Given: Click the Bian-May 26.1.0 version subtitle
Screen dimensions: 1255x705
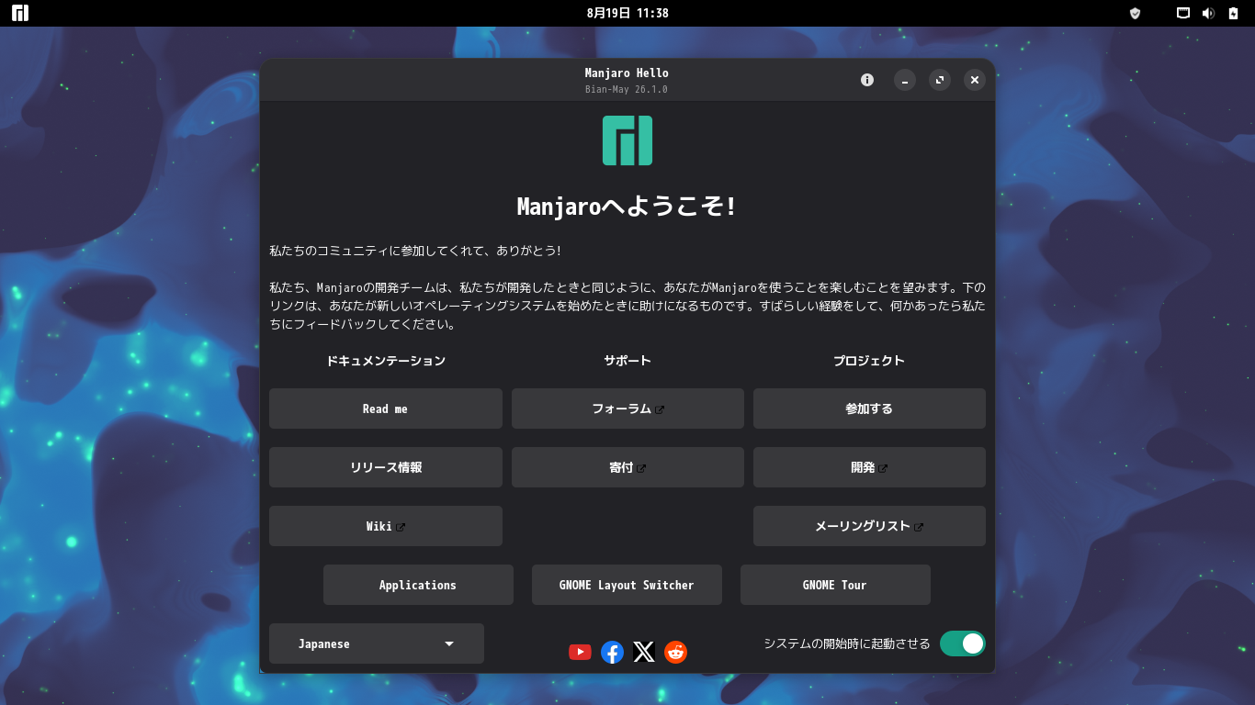Looking at the screenshot, I should [627, 90].
